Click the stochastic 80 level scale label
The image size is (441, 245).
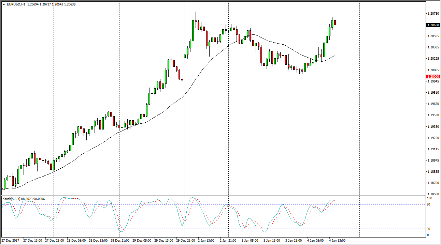(429, 204)
